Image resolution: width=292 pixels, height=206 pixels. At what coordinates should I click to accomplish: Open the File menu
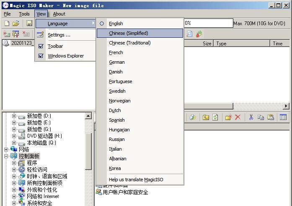click(7, 14)
